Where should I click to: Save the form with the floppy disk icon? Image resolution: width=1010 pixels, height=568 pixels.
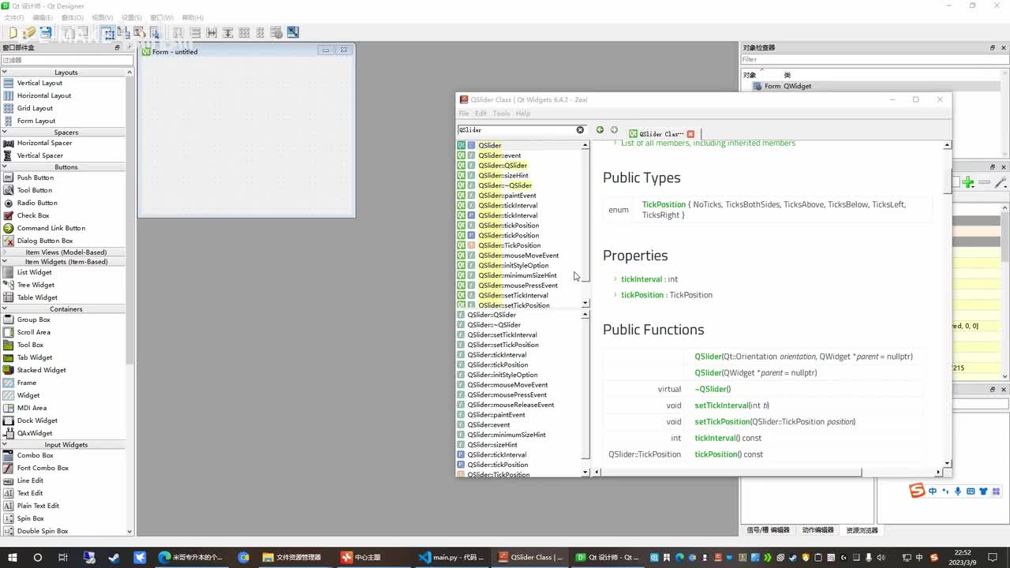(46, 32)
